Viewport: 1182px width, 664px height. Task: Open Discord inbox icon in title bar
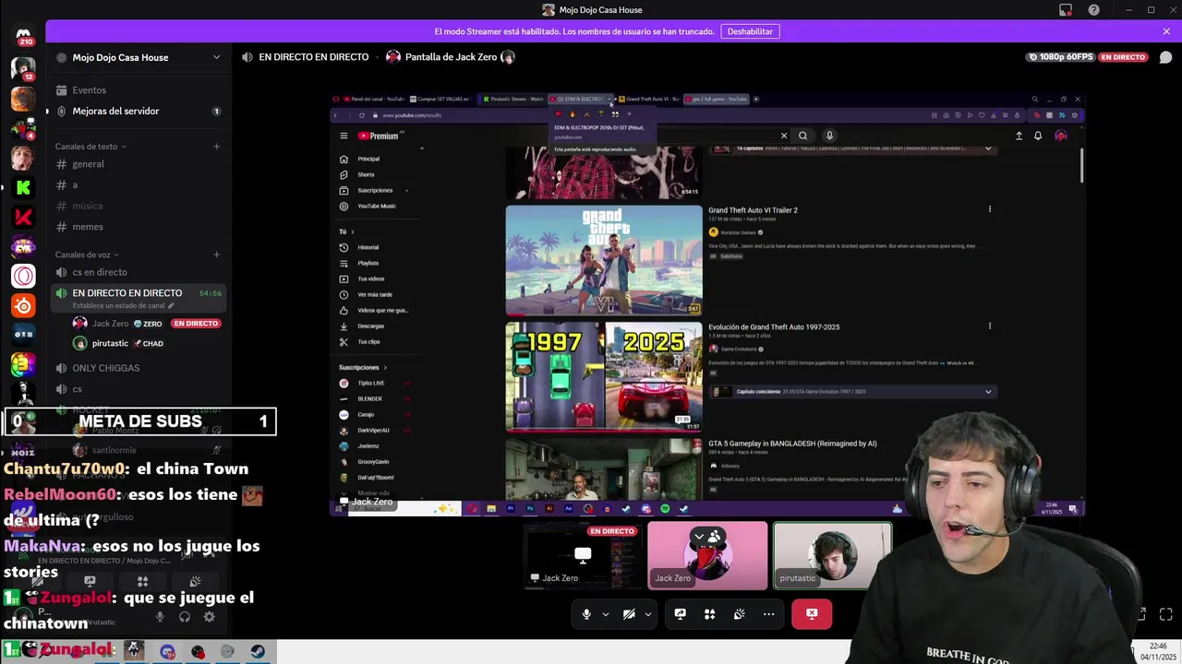1066,10
